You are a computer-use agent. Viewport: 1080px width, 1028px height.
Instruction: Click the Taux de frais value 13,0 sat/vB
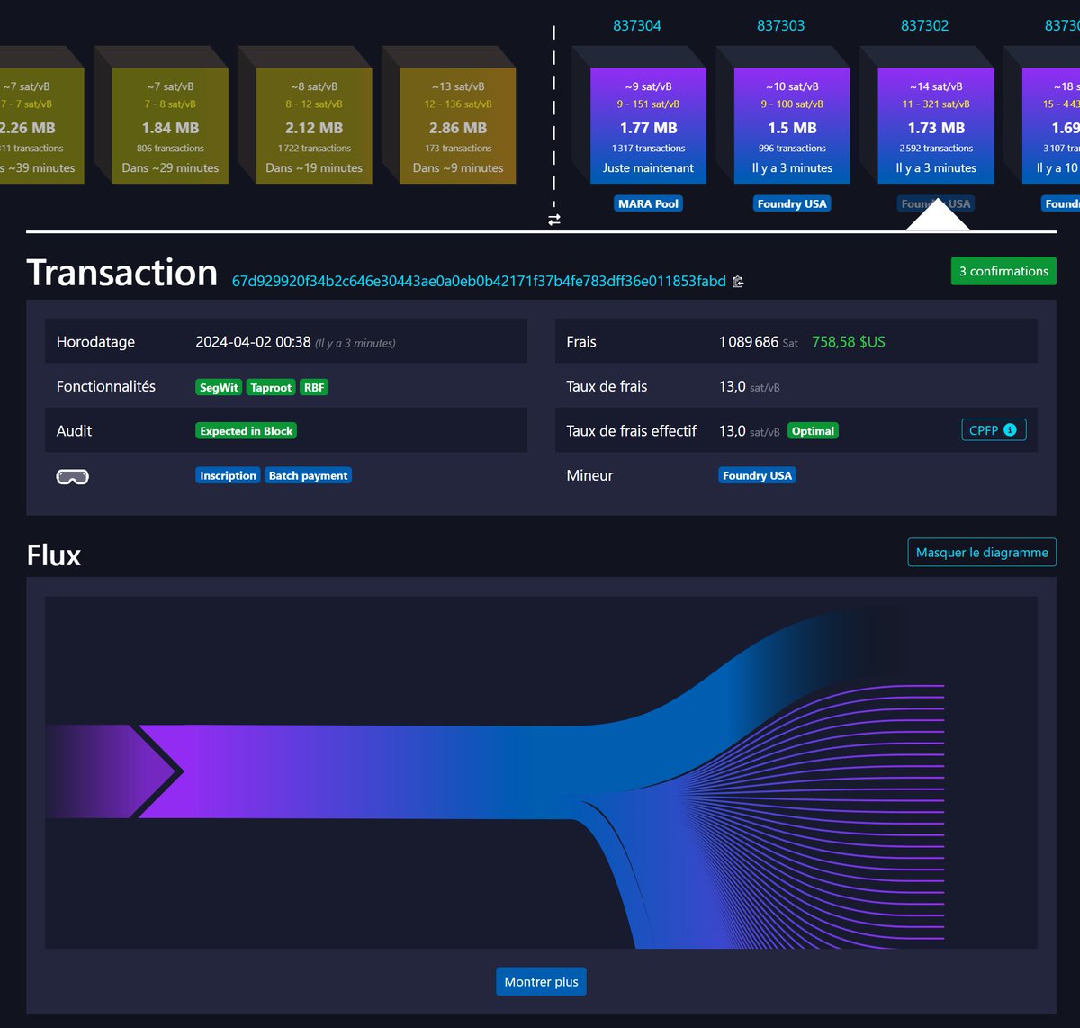pos(749,386)
